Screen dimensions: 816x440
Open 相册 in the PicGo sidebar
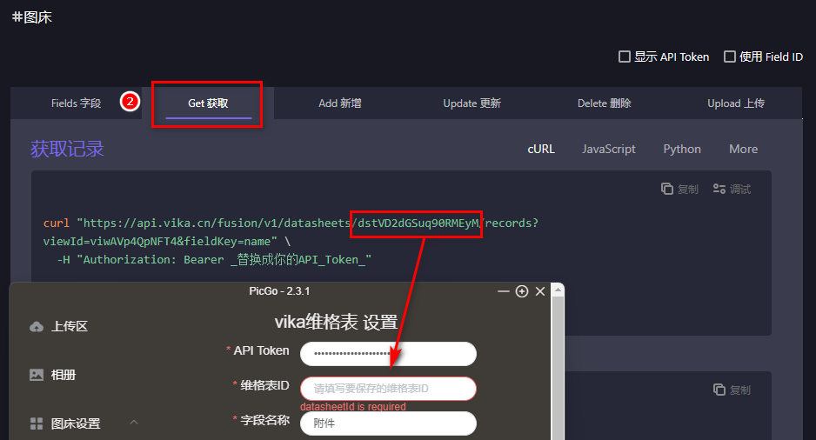[64, 375]
